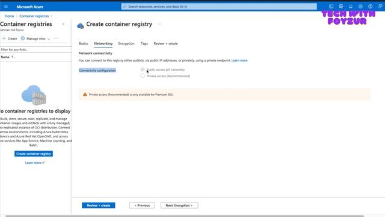The image size is (385, 217).
Task: Close the Container registries side panel
Action: click(63, 24)
